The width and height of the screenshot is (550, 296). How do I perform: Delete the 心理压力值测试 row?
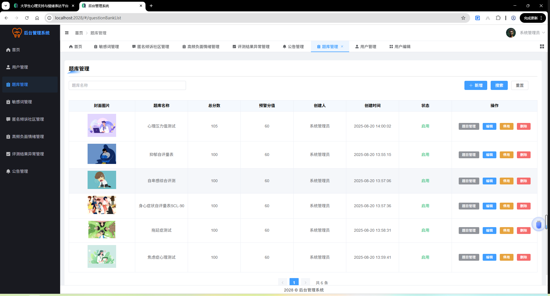coord(524,126)
